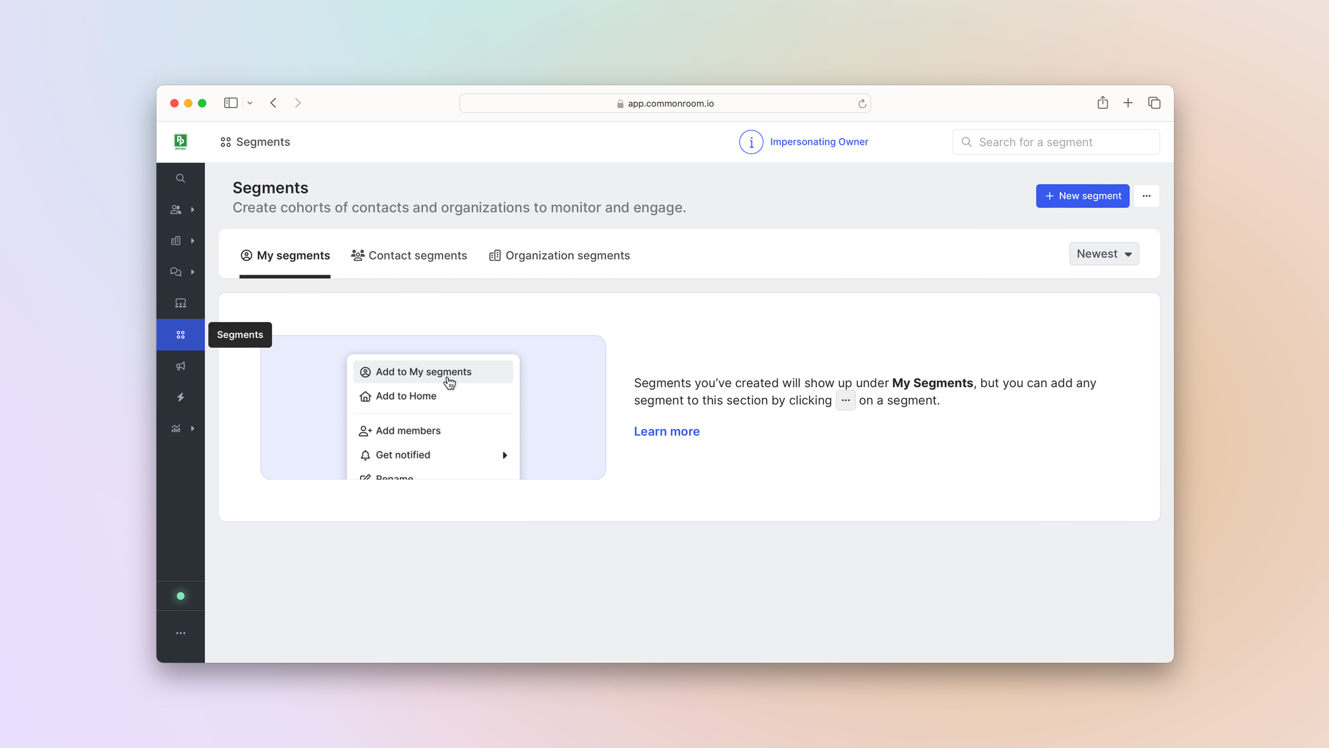This screenshot has width=1329, height=748.
Task: Click the app.commonroom.io address bar
Action: (665, 104)
